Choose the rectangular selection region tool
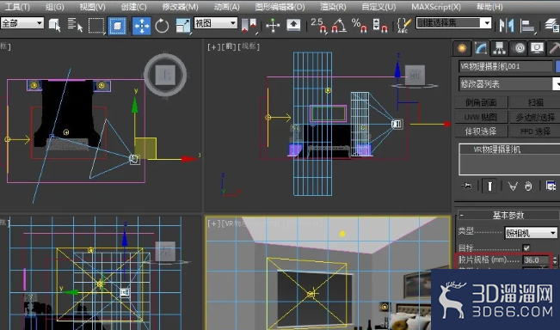 [x=96, y=26]
